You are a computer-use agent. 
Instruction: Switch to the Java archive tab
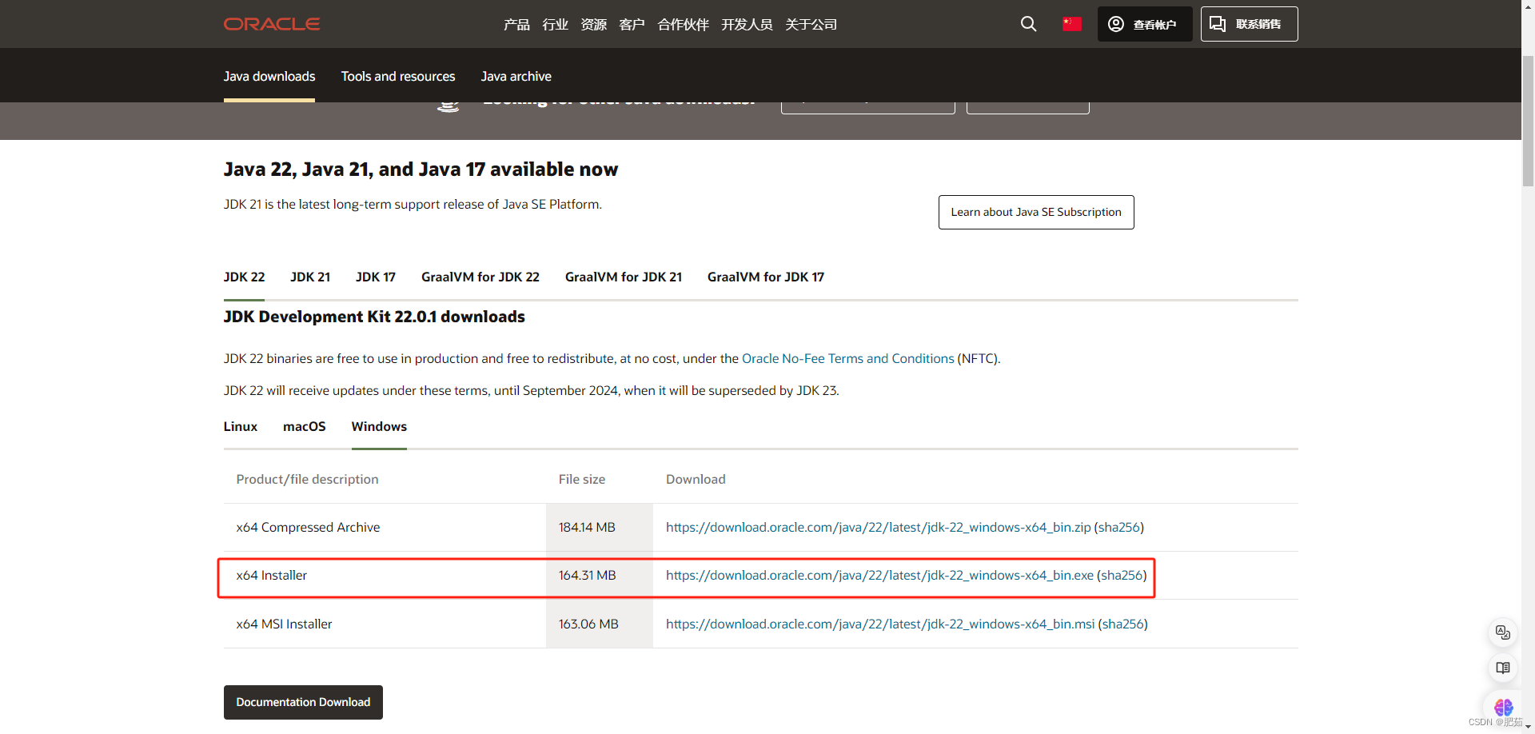pyautogui.click(x=516, y=76)
